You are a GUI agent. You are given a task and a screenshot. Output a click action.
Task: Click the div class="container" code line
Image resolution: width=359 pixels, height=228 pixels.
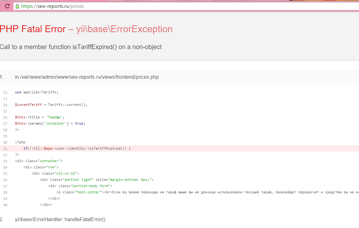[x=39, y=161]
